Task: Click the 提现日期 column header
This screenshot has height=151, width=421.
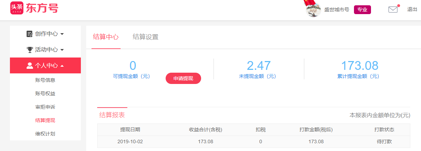Action: click(130, 130)
